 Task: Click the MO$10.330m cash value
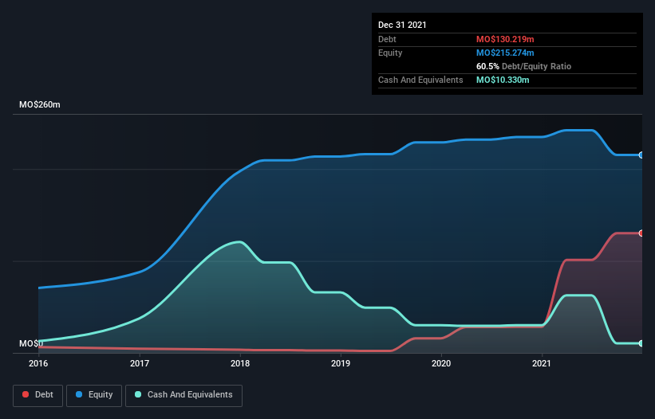[x=503, y=80]
